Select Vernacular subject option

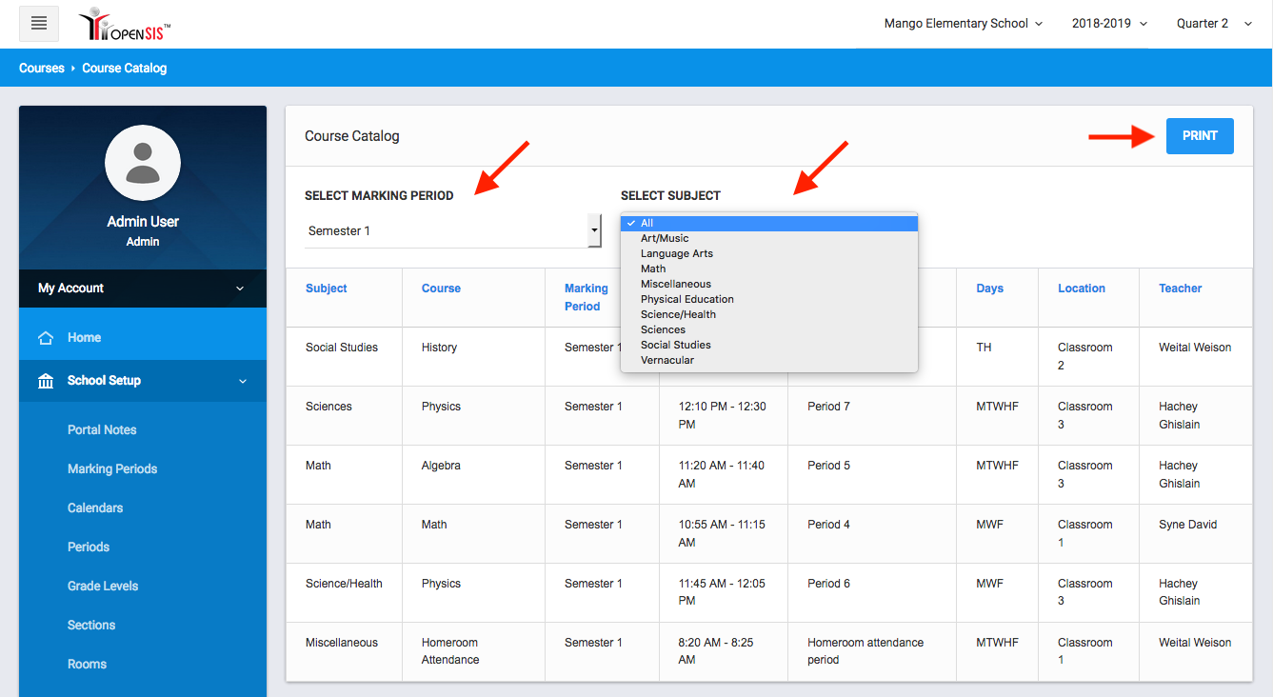666,360
